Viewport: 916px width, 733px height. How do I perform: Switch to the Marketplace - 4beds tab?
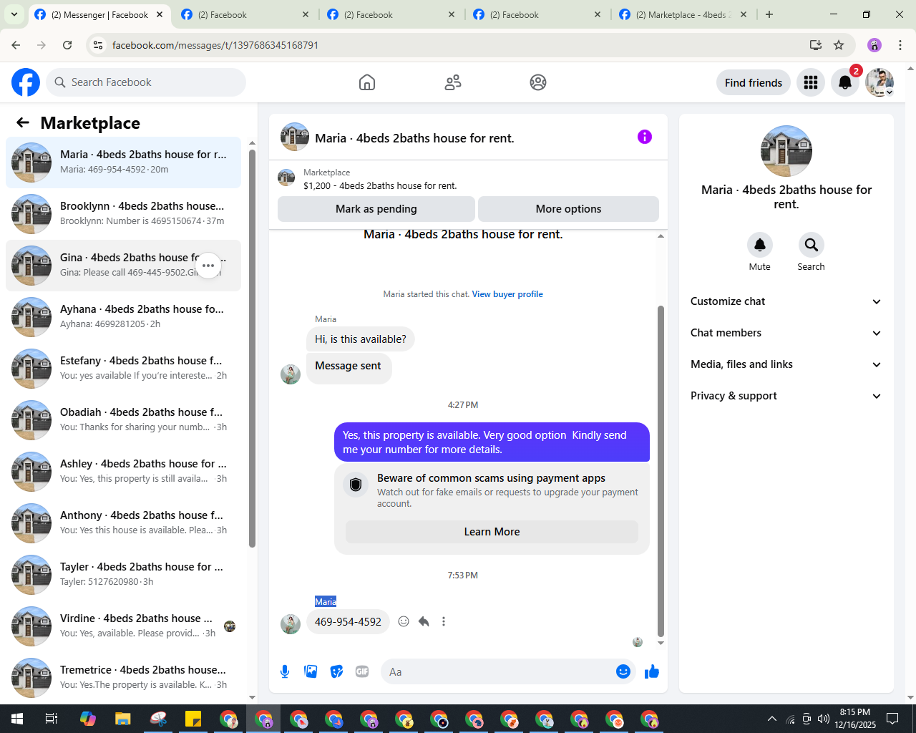683,14
